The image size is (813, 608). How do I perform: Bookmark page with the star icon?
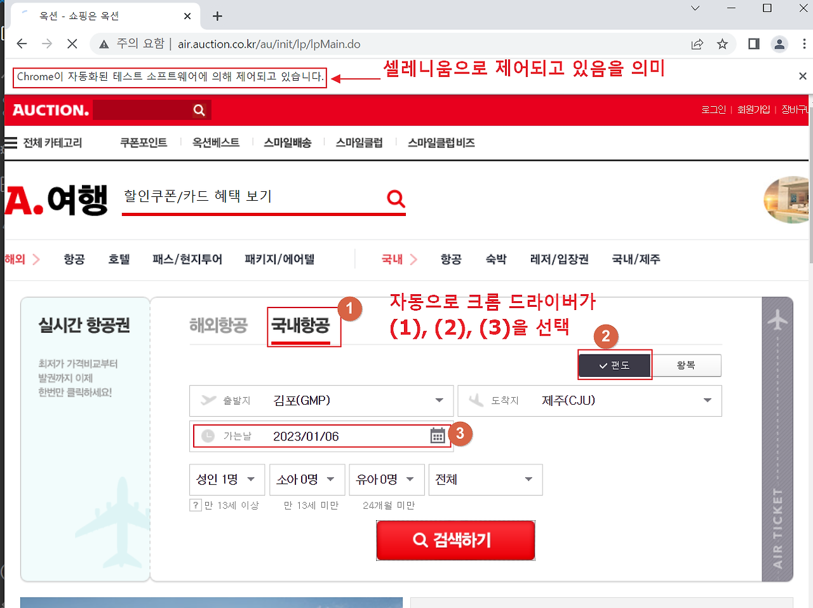[722, 44]
